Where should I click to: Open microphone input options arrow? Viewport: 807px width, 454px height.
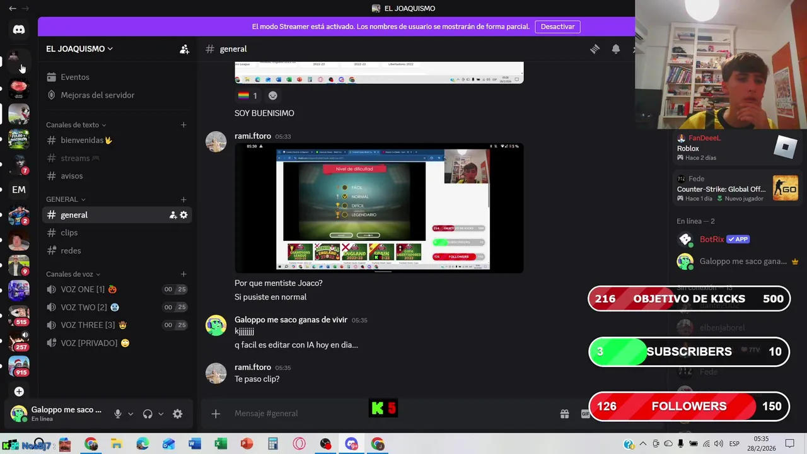pyautogui.click(x=131, y=414)
